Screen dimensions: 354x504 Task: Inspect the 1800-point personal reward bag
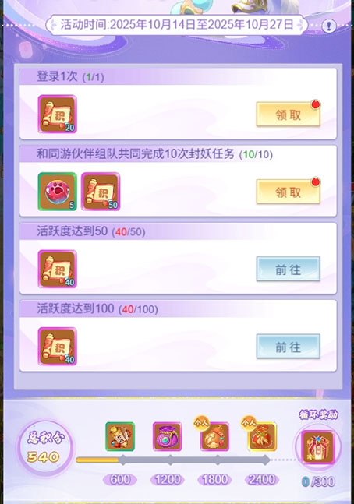click(214, 436)
